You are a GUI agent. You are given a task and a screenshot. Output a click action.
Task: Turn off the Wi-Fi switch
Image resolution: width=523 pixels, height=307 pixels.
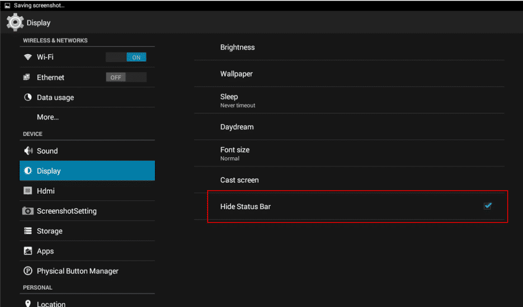pos(126,57)
